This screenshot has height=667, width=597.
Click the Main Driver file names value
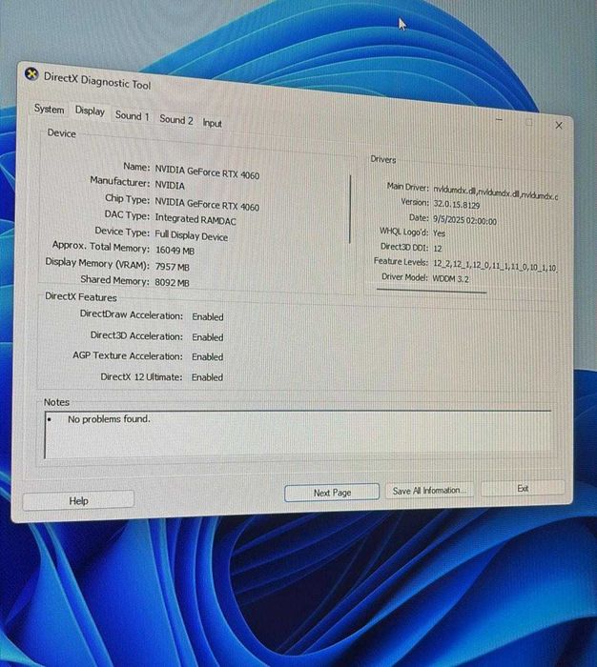(496, 192)
